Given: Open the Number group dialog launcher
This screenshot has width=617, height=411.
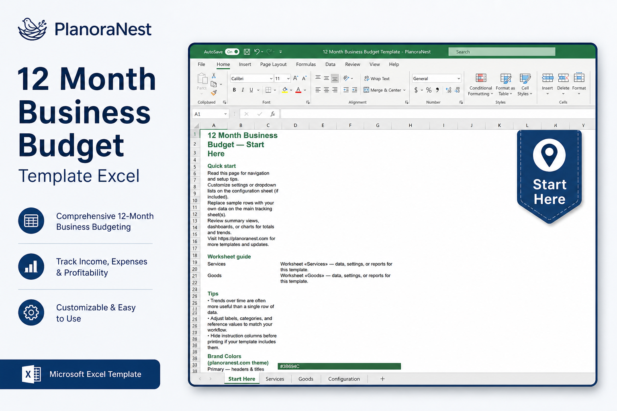Looking at the screenshot, I should pos(461,102).
